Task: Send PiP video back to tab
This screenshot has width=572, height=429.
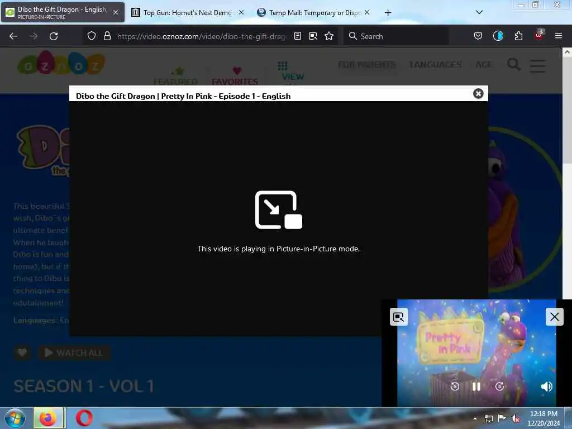Action: pyautogui.click(x=399, y=317)
